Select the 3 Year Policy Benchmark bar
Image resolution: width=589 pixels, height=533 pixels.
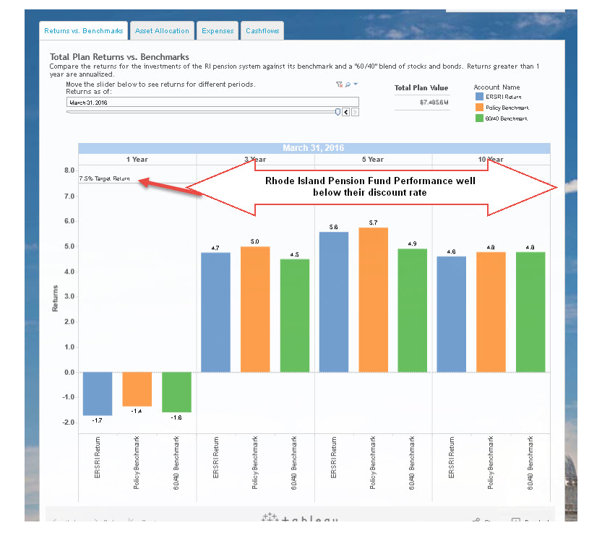[x=255, y=309]
